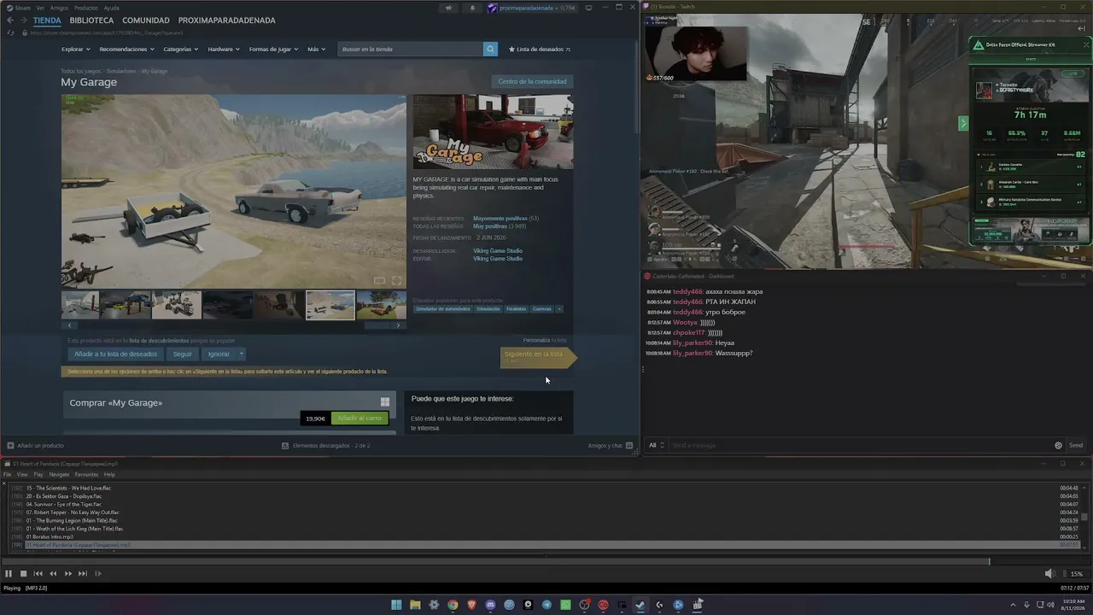Mute the music player speaker icon
This screenshot has height=615, width=1093.
click(1049, 574)
